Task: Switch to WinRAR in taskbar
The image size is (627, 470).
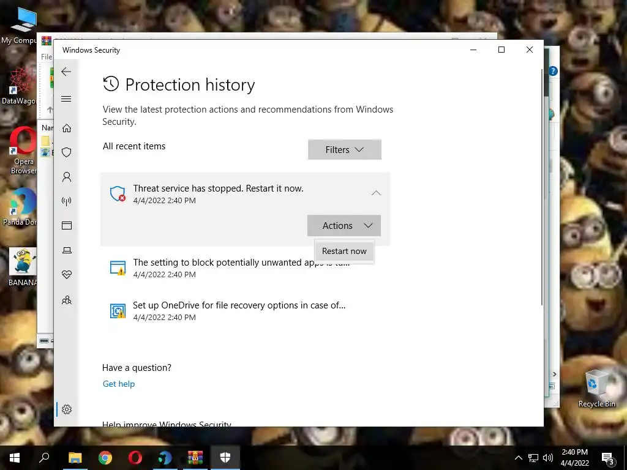Action: coord(195,458)
